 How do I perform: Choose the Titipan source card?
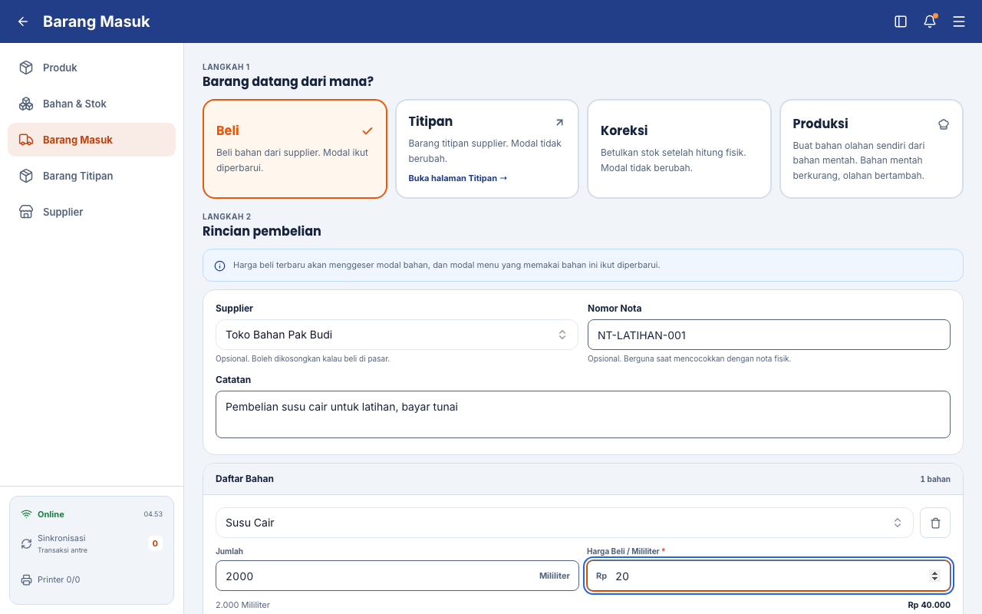pos(487,149)
